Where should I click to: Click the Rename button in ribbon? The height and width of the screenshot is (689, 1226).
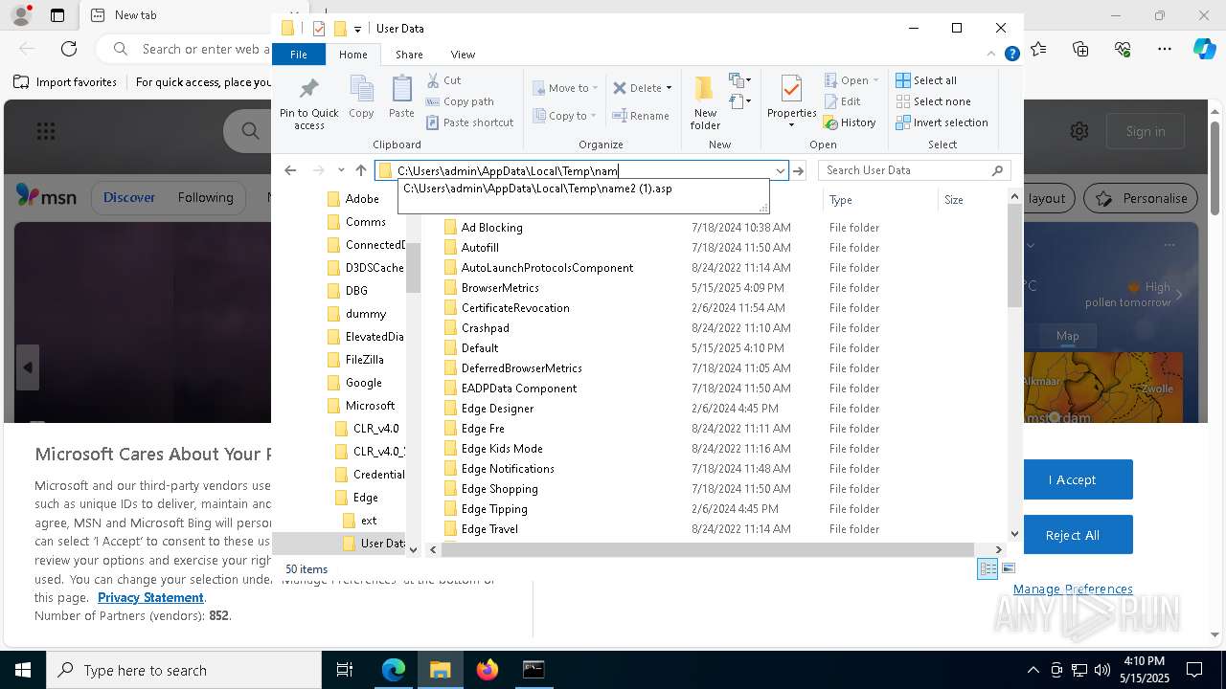click(641, 116)
